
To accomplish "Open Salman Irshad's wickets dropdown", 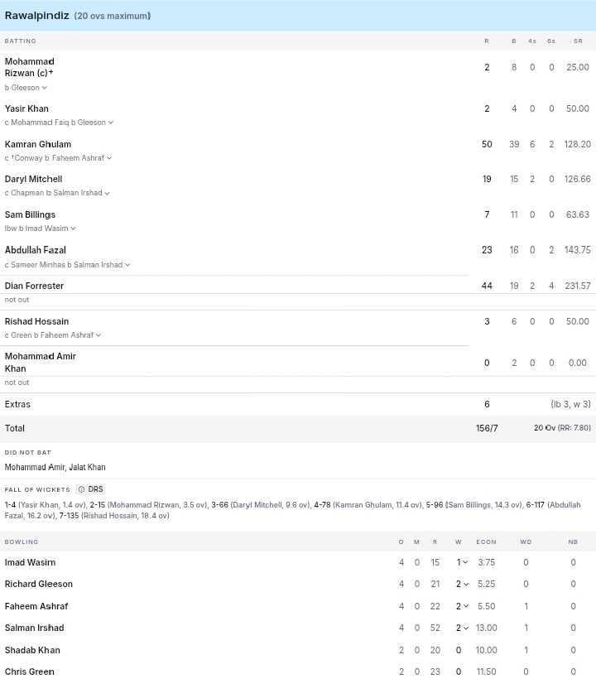I will point(465,628).
